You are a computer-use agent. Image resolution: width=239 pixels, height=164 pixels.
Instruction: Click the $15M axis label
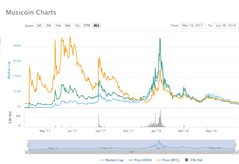(x=17, y=91)
